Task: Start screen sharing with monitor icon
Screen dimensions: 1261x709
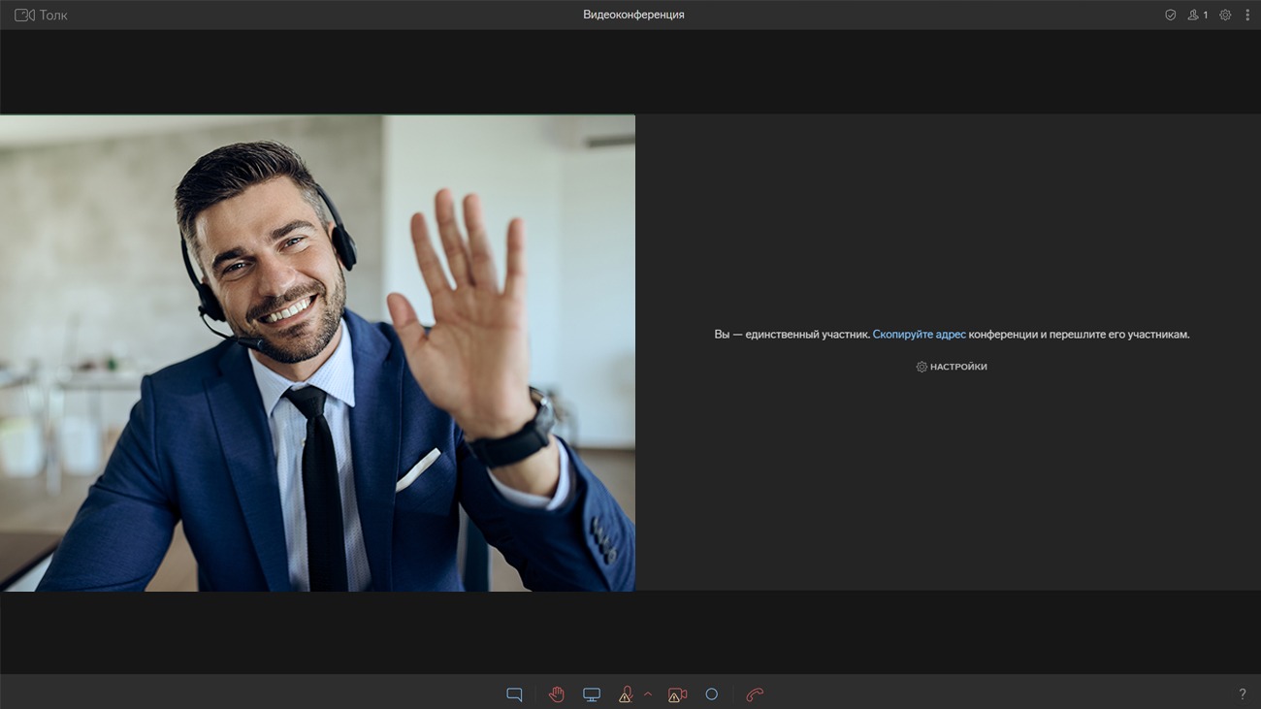Action: (591, 694)
